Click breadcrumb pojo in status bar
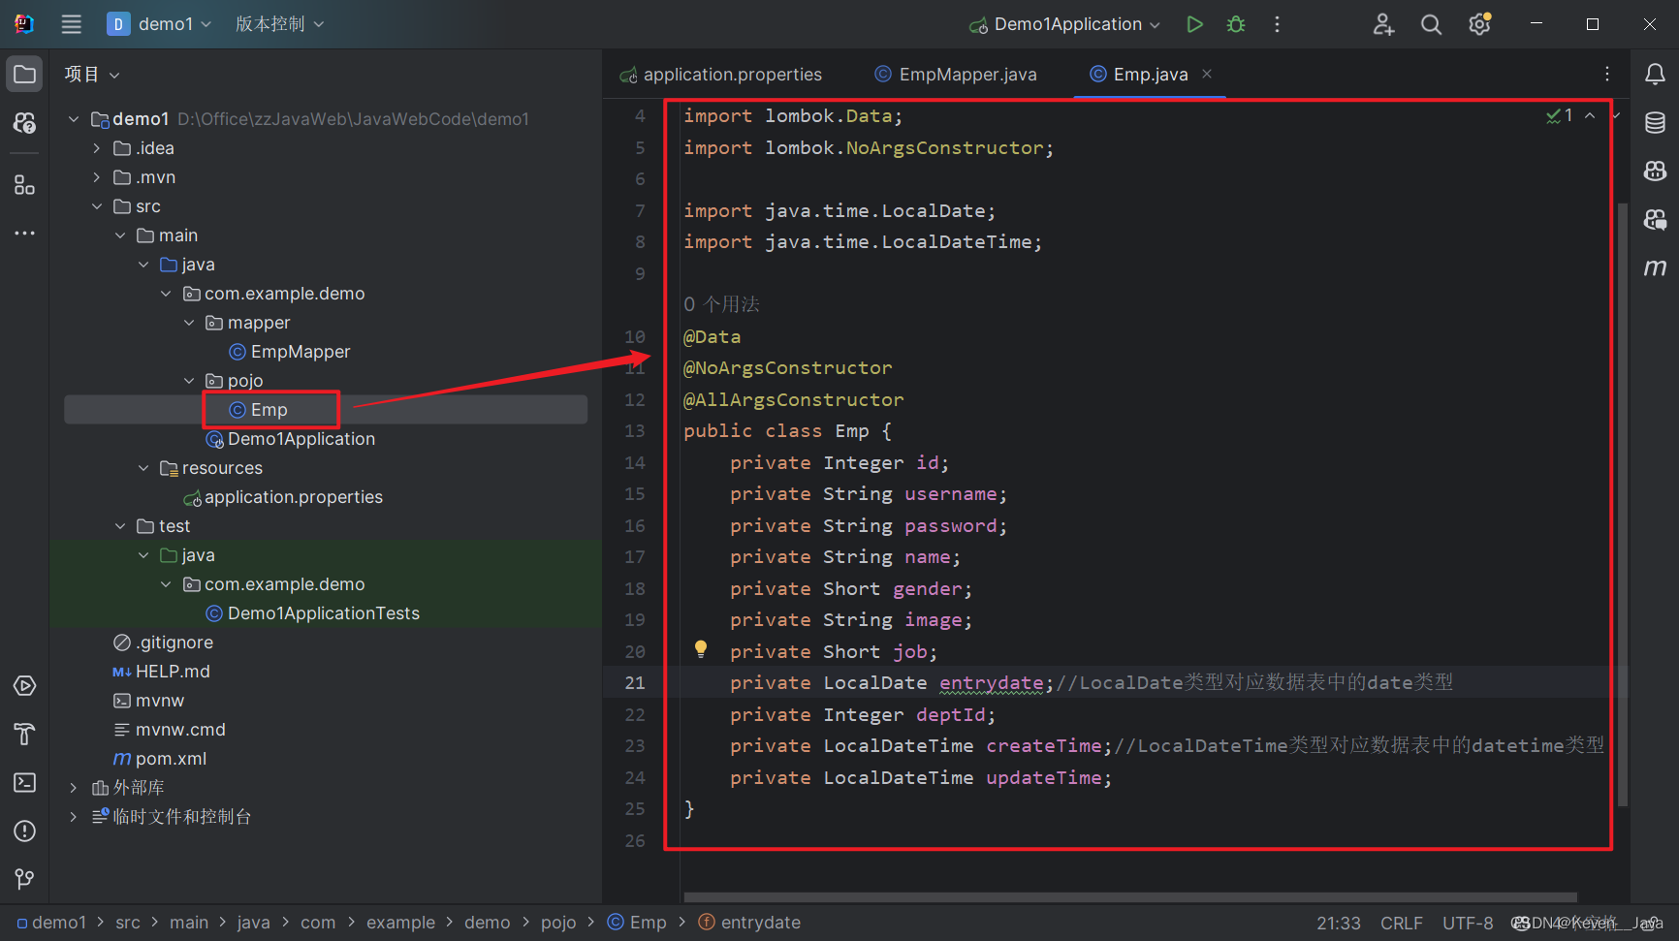 (558, 923)
